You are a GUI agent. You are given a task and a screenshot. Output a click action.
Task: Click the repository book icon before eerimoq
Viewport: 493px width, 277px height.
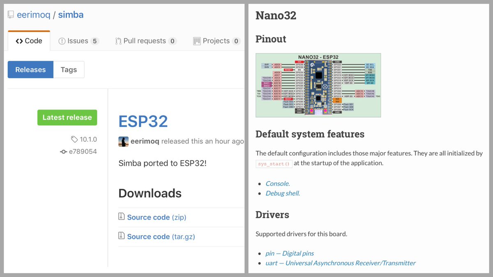point(10,14)
